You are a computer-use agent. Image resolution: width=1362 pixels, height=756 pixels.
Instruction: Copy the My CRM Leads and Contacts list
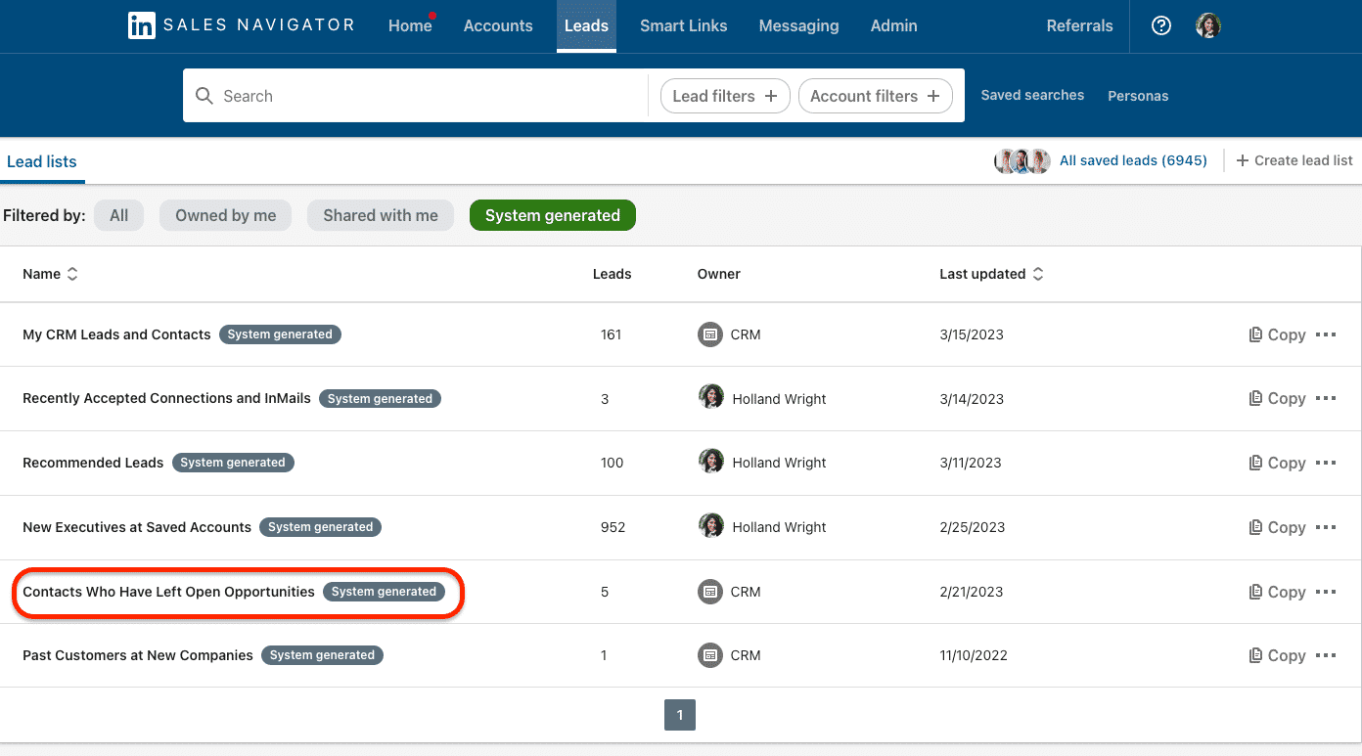click(1277, 334)
